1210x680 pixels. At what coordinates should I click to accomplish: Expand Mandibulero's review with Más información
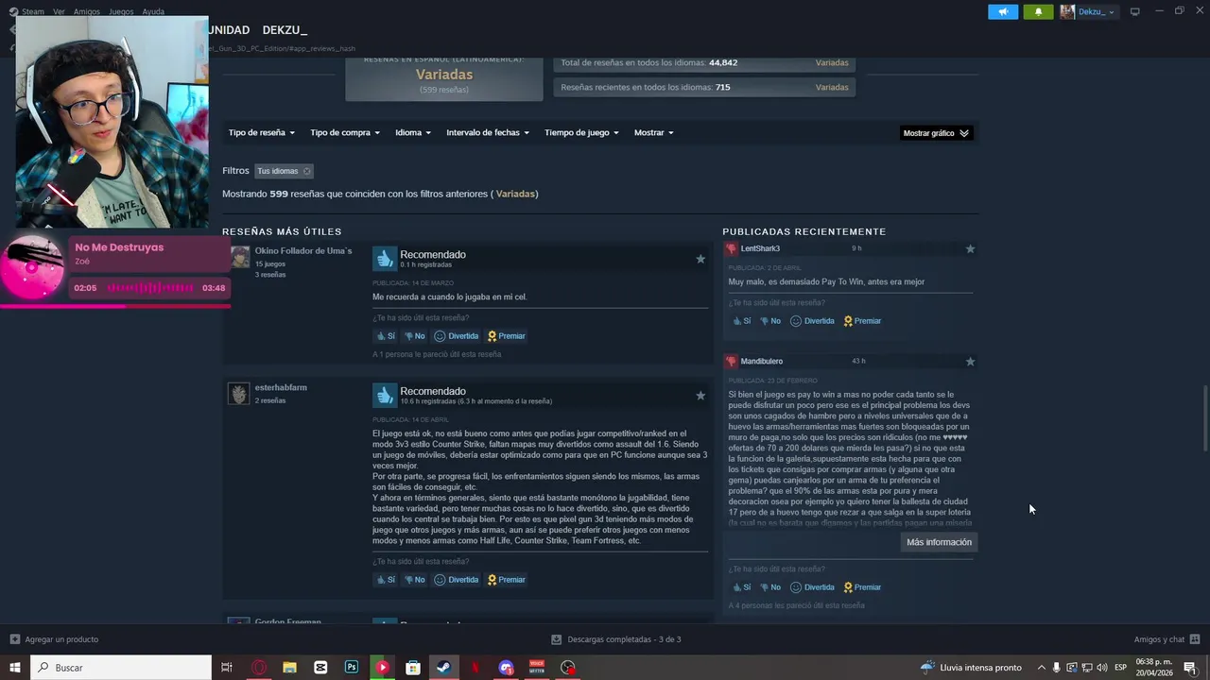[939, 542]
